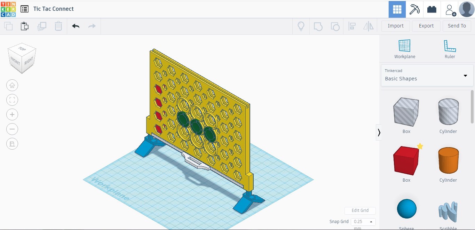Click the Fit all in view button

[12, 100]
